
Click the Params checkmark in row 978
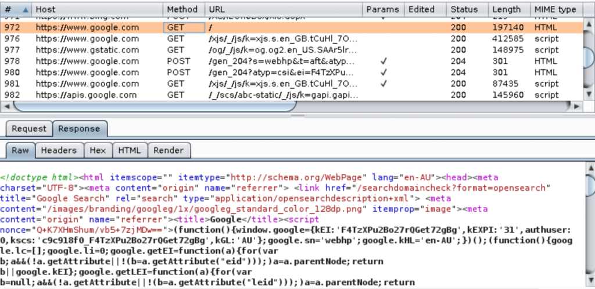point(382,61)
